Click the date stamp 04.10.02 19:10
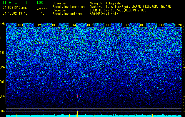 (15, 13)
